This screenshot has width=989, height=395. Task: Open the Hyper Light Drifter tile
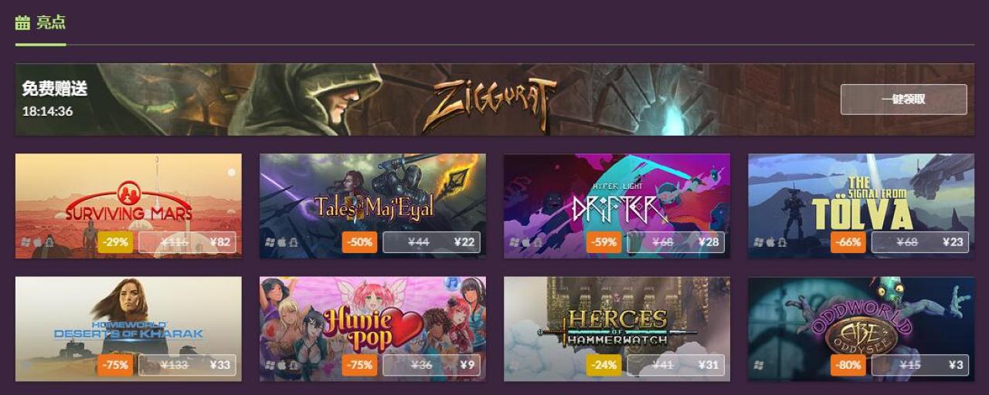pyautogui.click(x=617, y=206)
